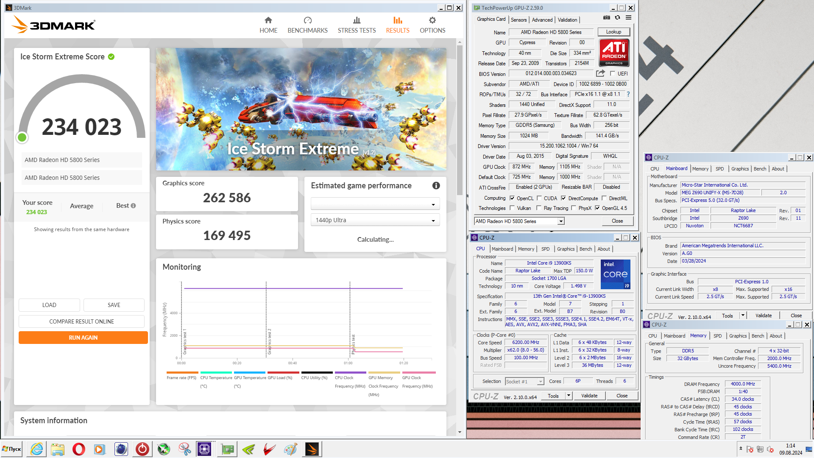Click Validate in the CPU-Z CPU window
The image size is (814, 458).
click(x=589, y=396)
